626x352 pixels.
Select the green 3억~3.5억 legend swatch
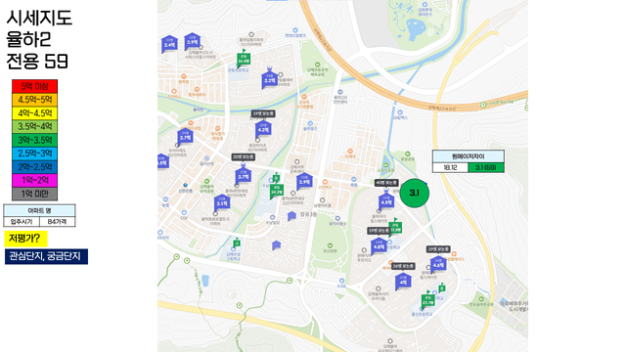(x=35, y=140)
